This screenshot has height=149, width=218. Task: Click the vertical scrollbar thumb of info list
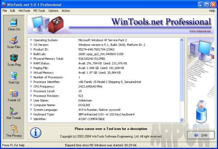(182, 72)
